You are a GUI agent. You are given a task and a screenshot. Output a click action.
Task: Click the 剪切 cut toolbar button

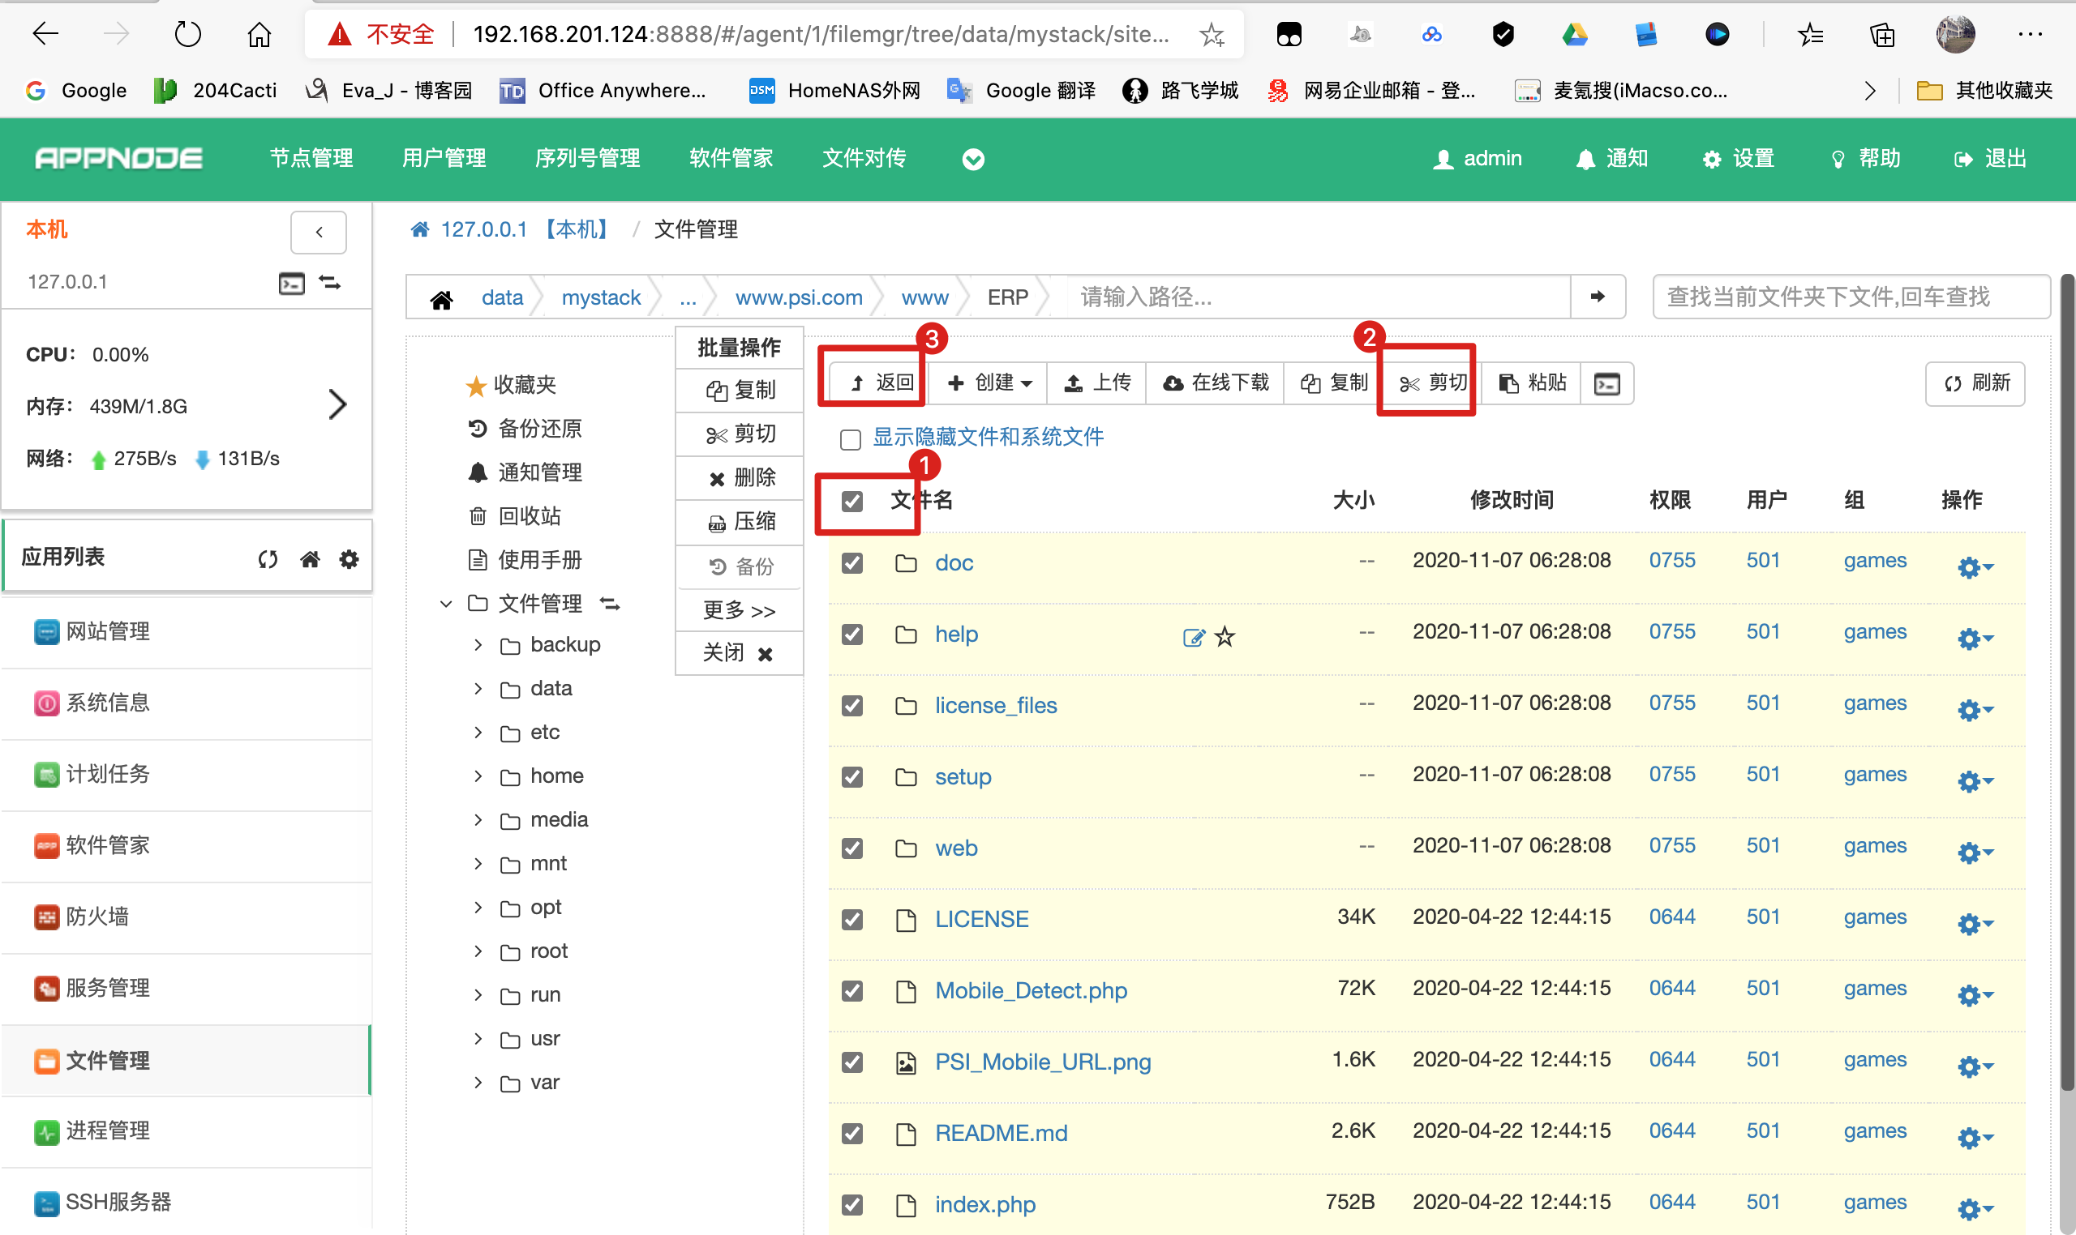pyautogui.click(x=1433, y=382)
